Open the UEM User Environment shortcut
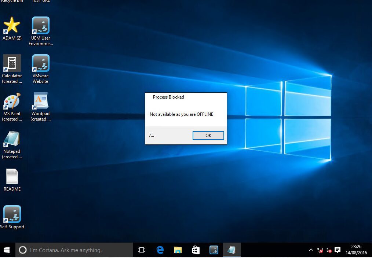 pyautogui.click(x=41, y=31)
